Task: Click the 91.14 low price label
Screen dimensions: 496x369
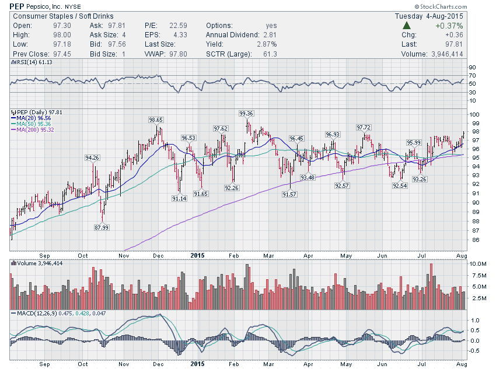Action: click(179, 198)
